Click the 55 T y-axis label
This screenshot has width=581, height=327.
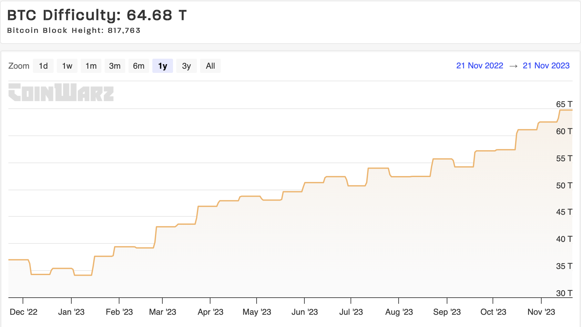(x=564, y=158)
